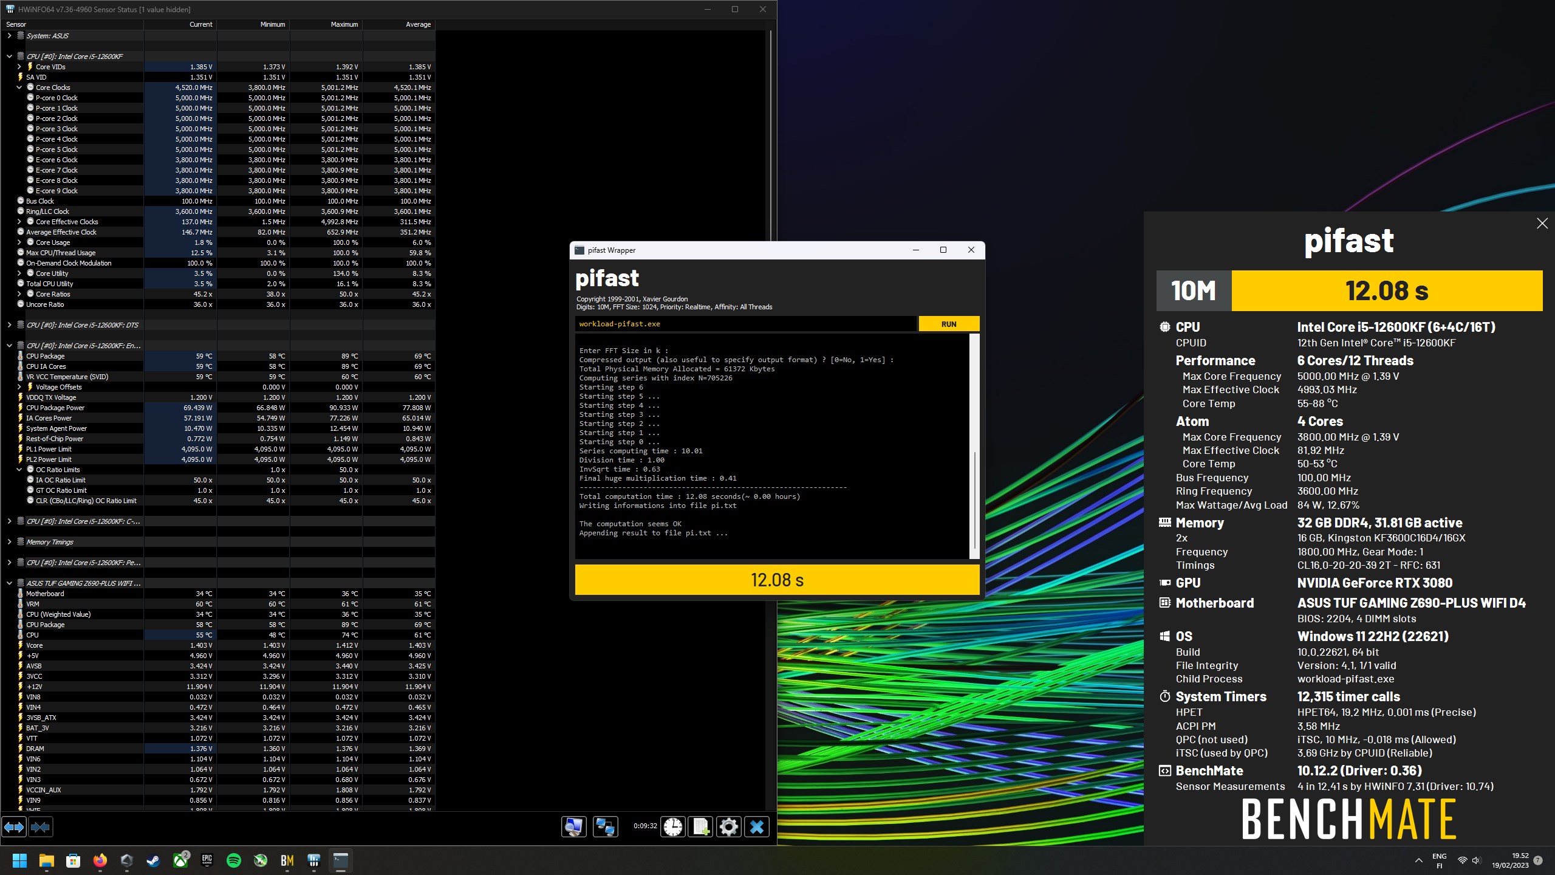Image resolution: width=1555 pixels, height=875 pixels.
Task: Show hidden system tray icons chevron
Action: coord(1419,860)
